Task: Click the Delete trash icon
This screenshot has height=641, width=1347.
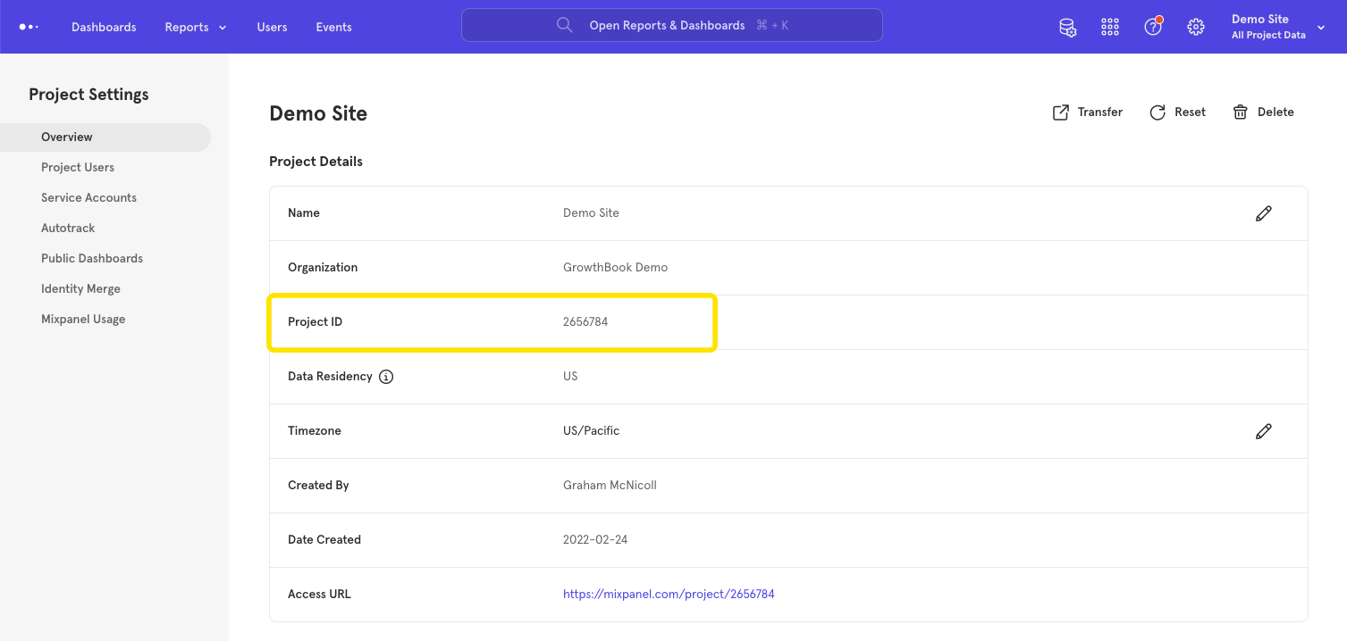Action: tap(1241, 112)
